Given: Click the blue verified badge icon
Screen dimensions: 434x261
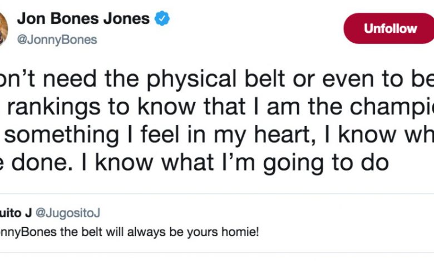Looking at the screenshot, I should (162, 18).
